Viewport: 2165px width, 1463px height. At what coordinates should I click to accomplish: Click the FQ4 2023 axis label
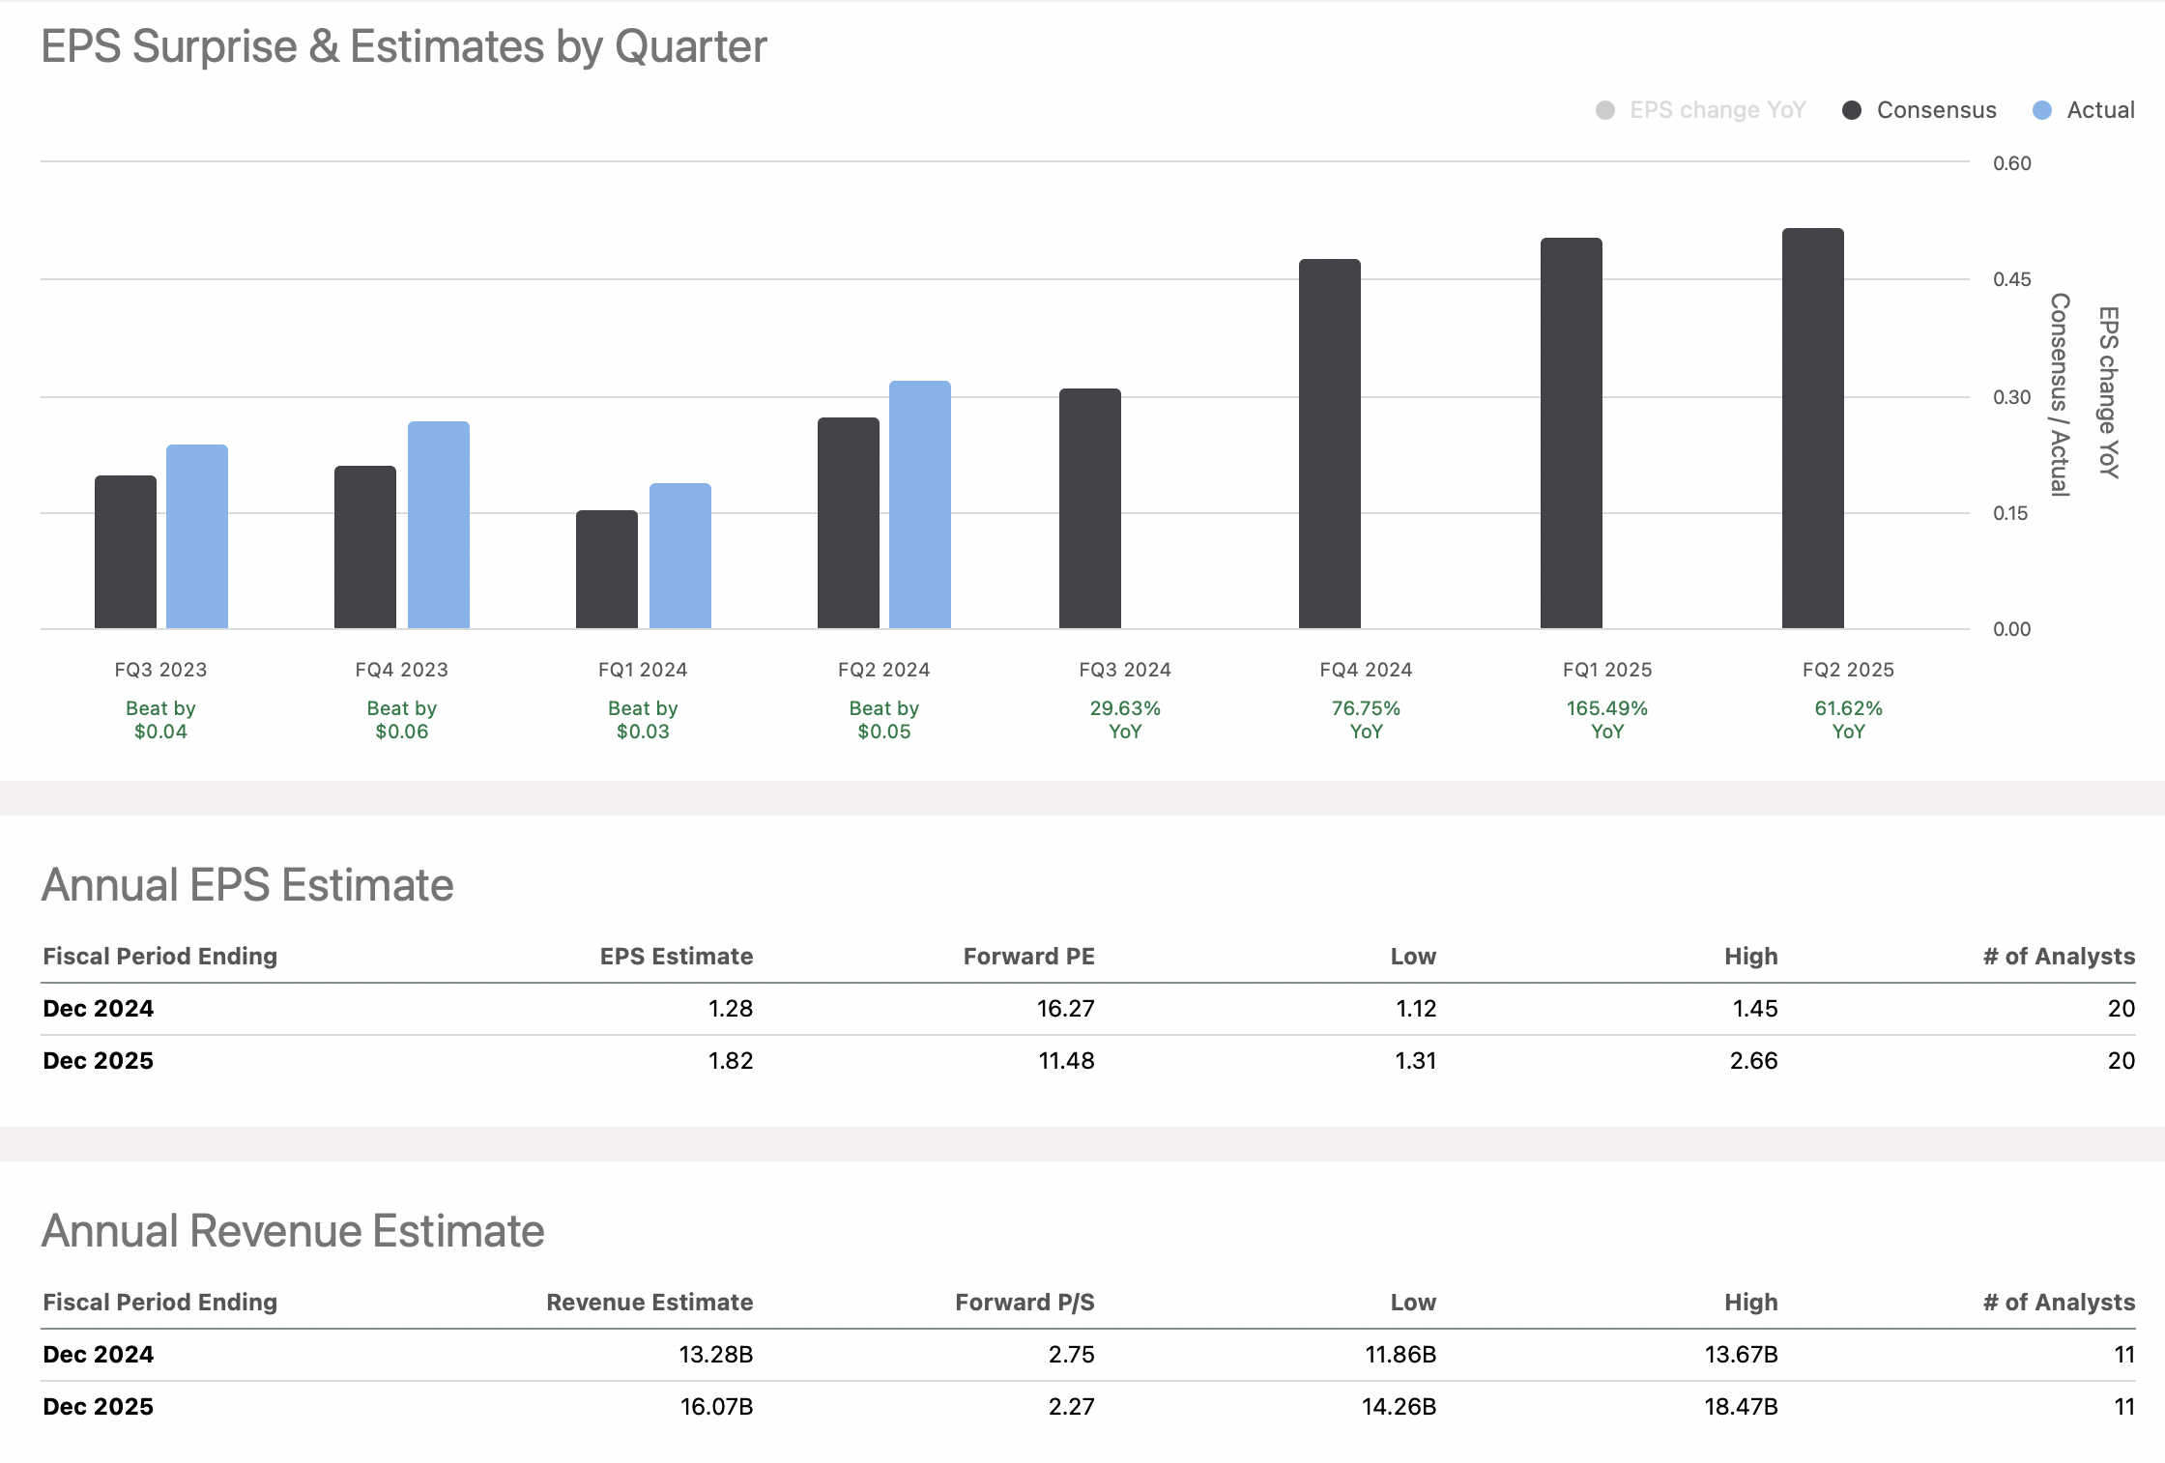[402, 669]
